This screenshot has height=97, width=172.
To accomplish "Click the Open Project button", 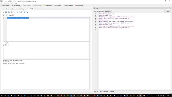I will pos(48,5).
